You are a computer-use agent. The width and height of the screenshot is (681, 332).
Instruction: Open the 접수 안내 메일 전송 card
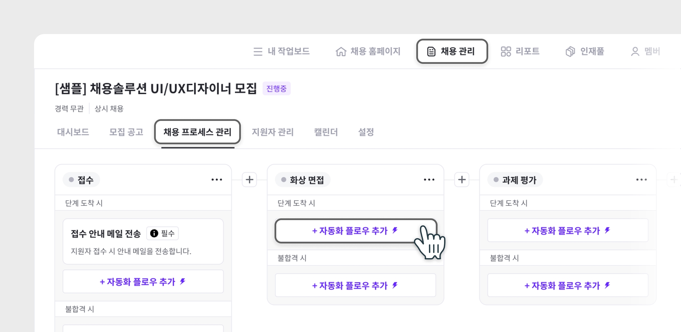pyautogui.click(x=143, y=241)
